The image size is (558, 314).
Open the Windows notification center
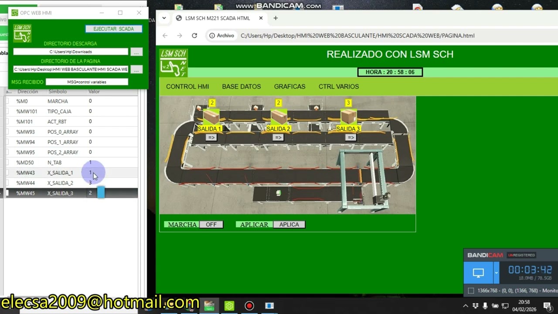click(547, 306)
